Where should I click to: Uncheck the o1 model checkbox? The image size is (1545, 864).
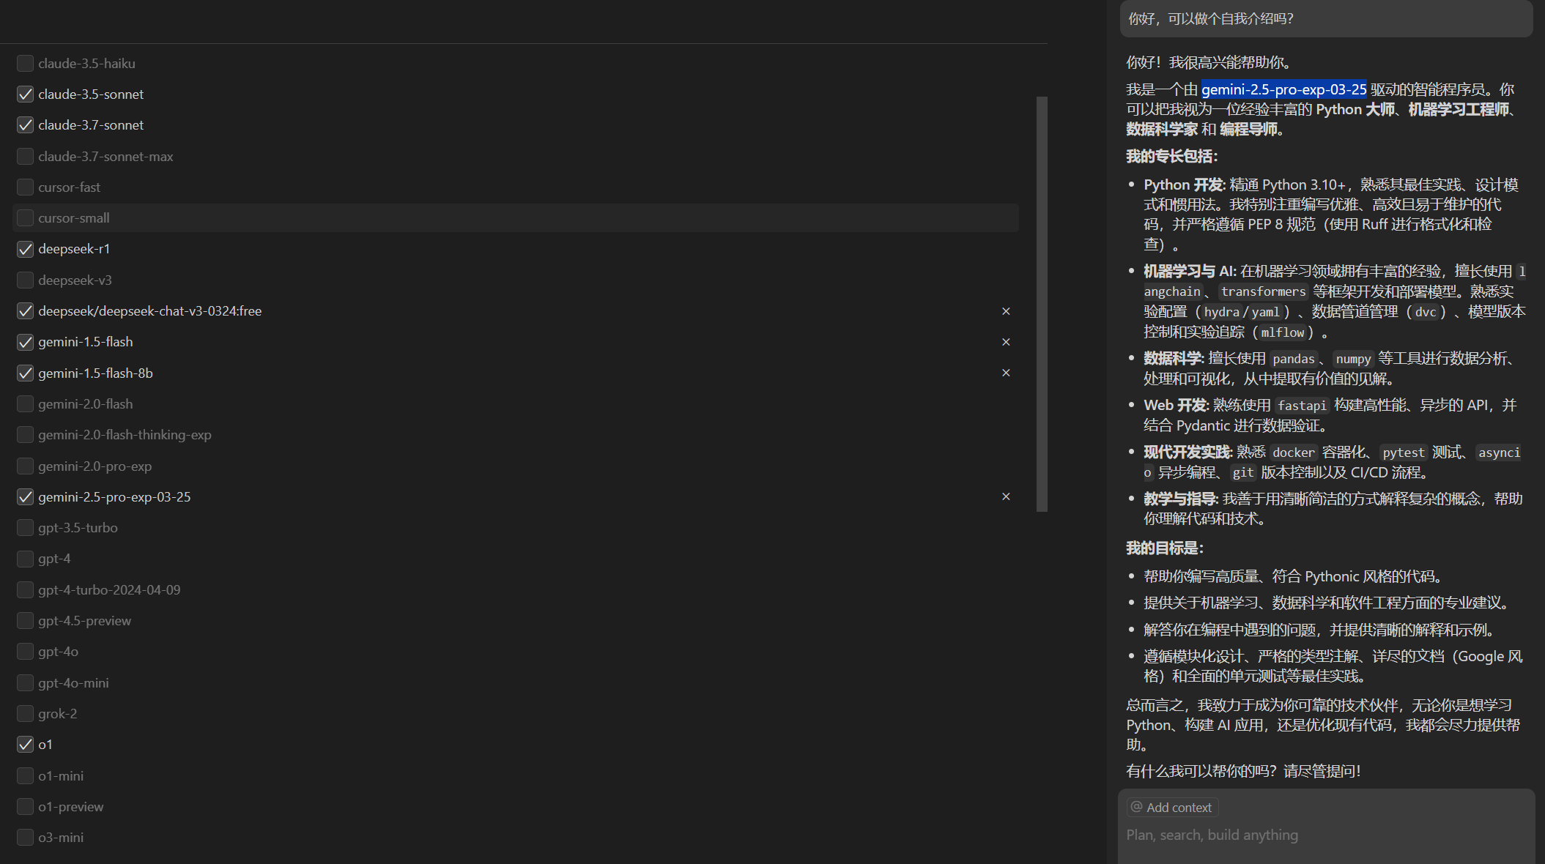[25, 744]
